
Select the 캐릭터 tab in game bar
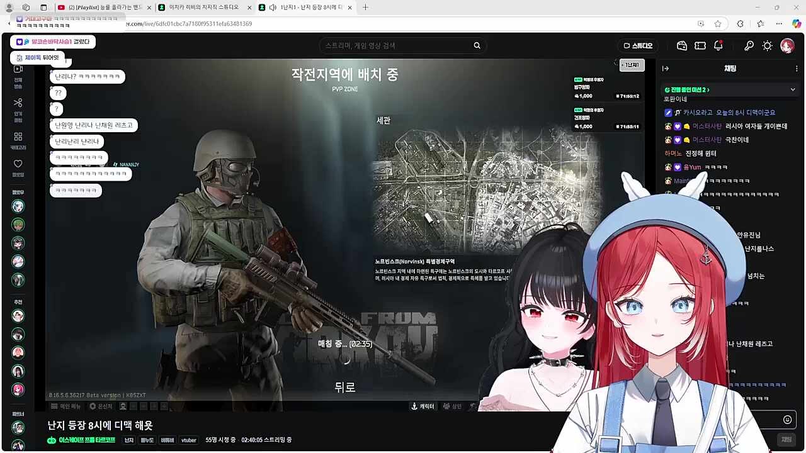pyautogui.click(x=423, y=406)
